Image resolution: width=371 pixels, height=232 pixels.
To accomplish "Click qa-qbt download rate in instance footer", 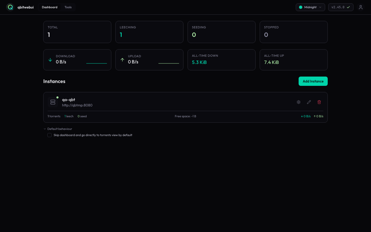I will (306, 116).
